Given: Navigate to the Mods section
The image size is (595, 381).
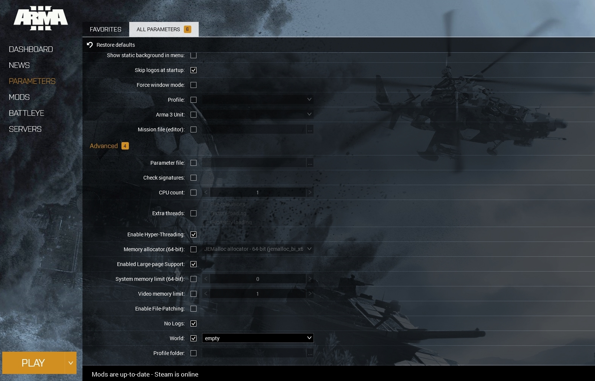Looking at the screenshot, I should pyautogui.click(x=19, y=97).
